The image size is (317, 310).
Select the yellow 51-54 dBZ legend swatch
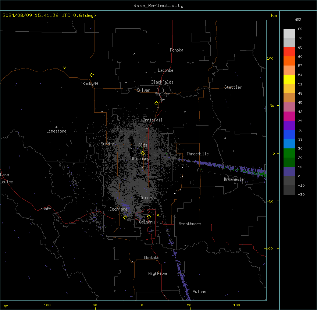point(289,79)
